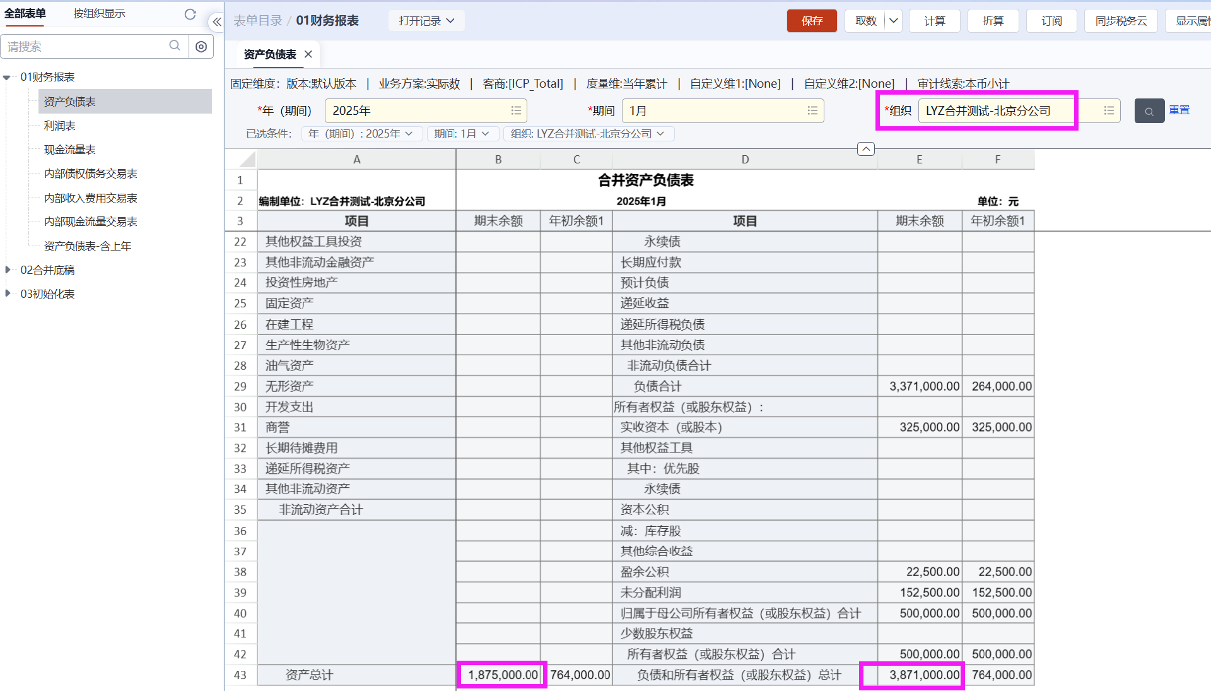Collapse the 01财务报表 tree node
Screen dimensions: 1211x691
(x=7, y=78)
